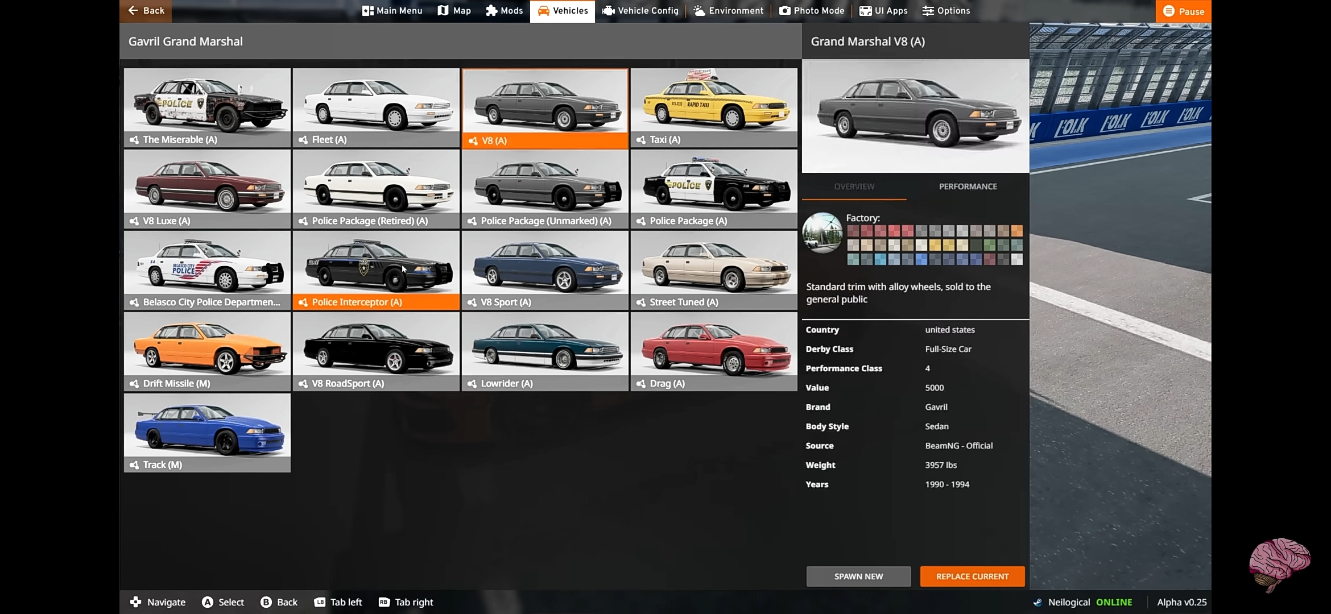The height and width of the screenshot is (614, 1331).
Task: Click the Spawn New button
Action: pyautogui.click(x=858, y=576)
